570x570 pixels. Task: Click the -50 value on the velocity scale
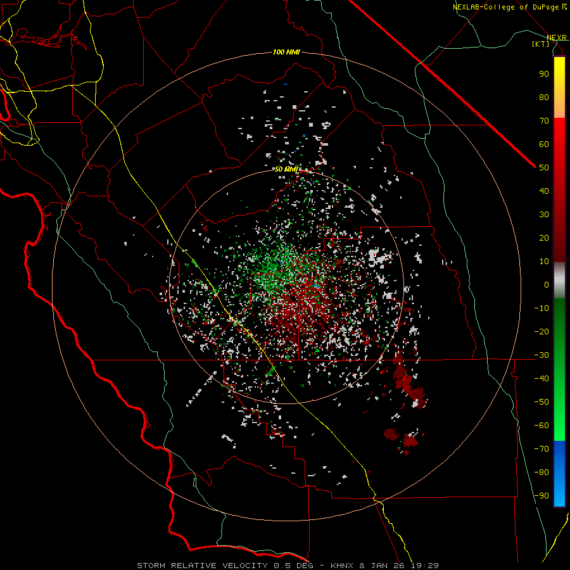coord(541,402)
